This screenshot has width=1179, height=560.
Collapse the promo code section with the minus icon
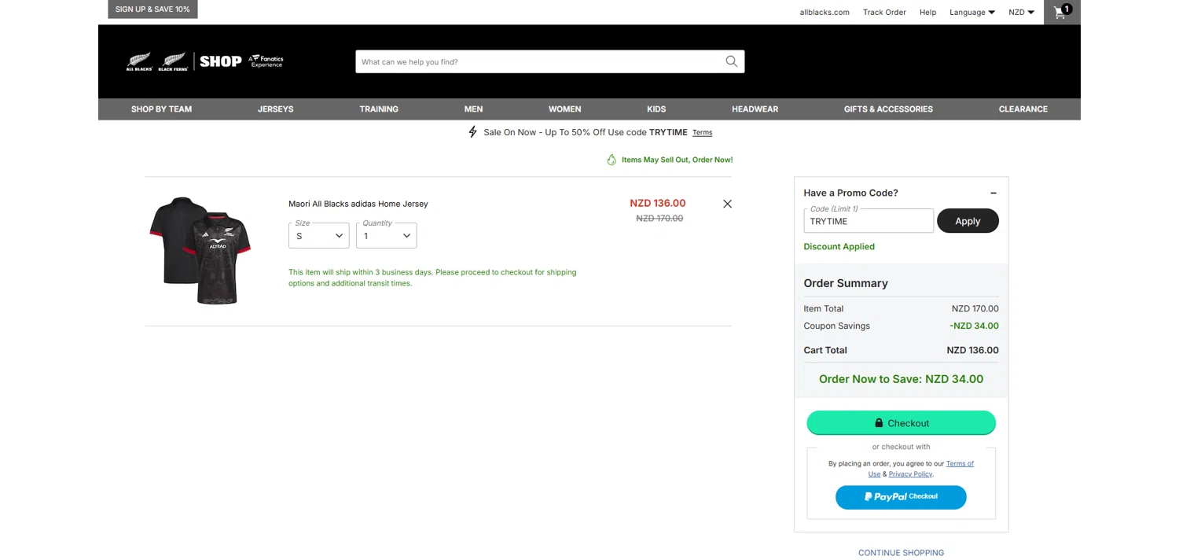point(993,193)
